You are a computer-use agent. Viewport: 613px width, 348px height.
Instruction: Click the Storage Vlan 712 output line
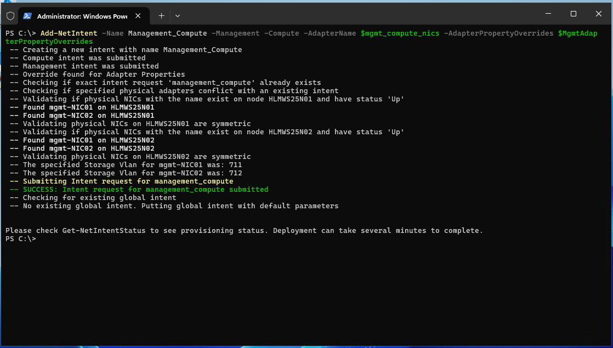[132, 173]
